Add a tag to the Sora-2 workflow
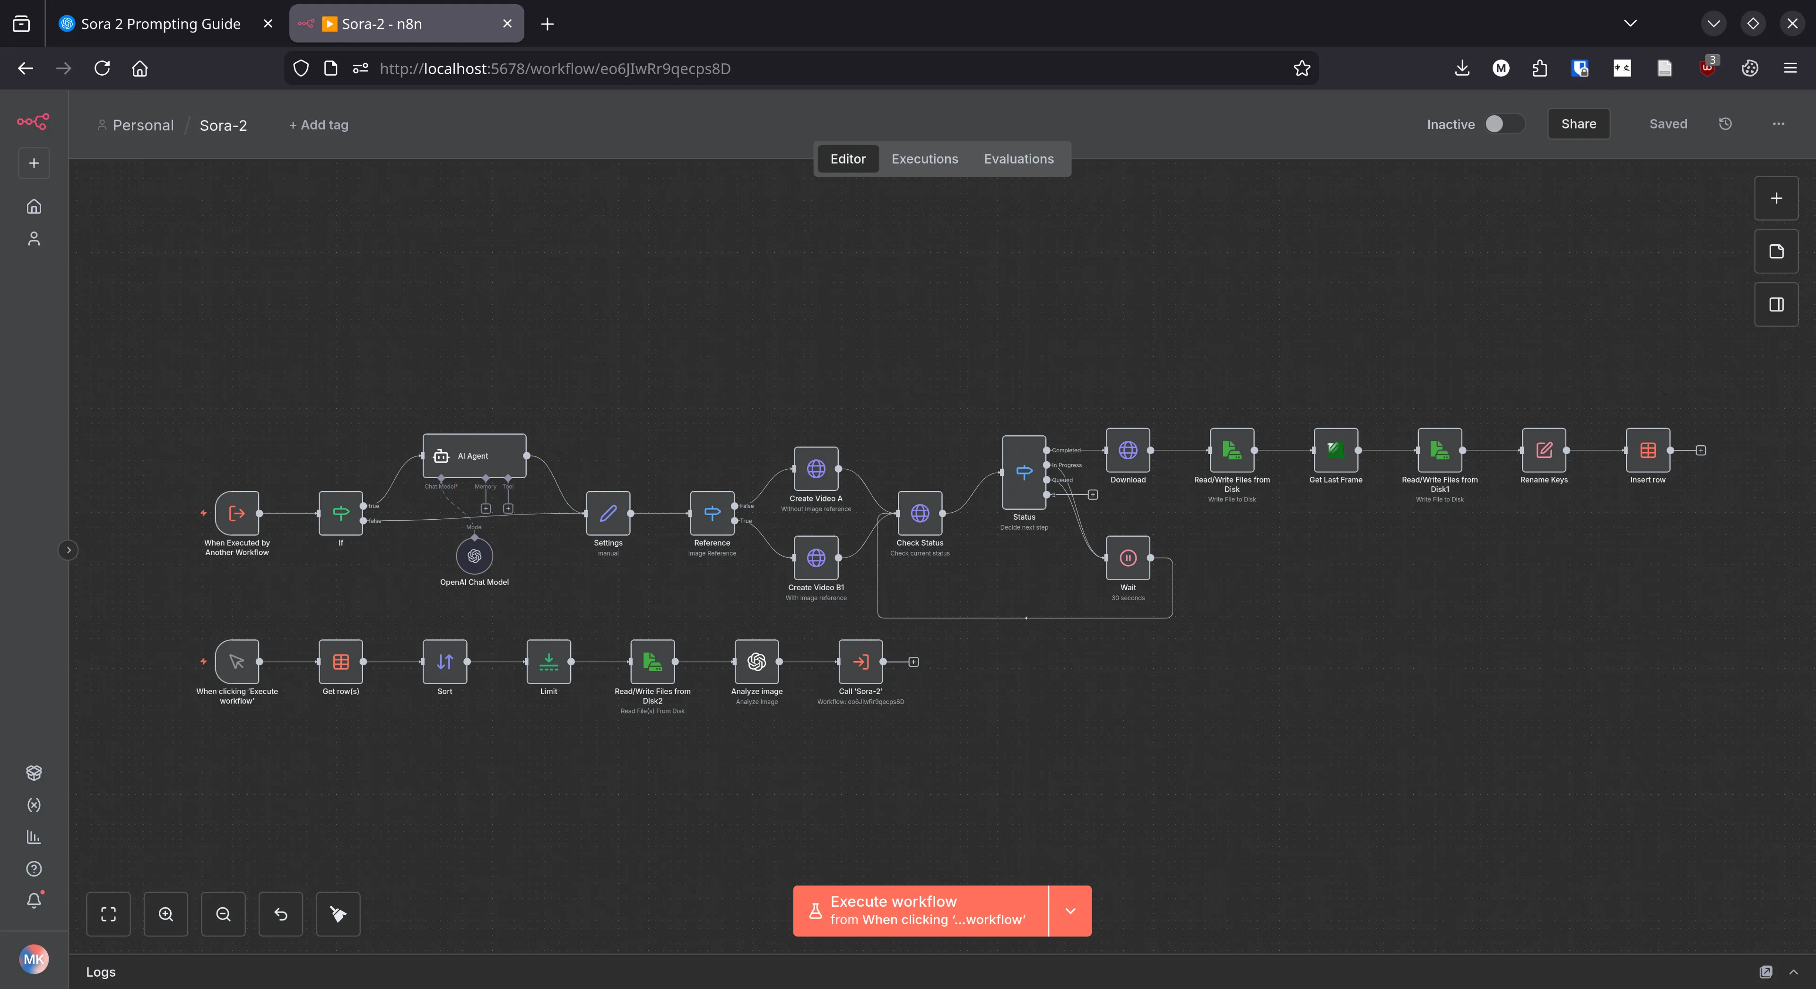Image resolution: width=1816 pixels, height=989 pixels. tap(319, 125)
